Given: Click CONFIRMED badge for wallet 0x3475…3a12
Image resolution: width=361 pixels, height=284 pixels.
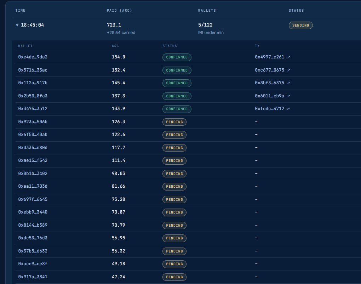Looking at the screenshot, I should coord(177,109).
